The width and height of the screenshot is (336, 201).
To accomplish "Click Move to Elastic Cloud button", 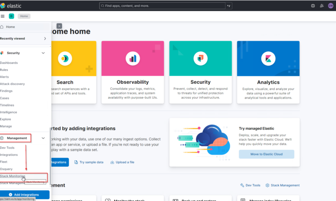I will tap(267, 154).
